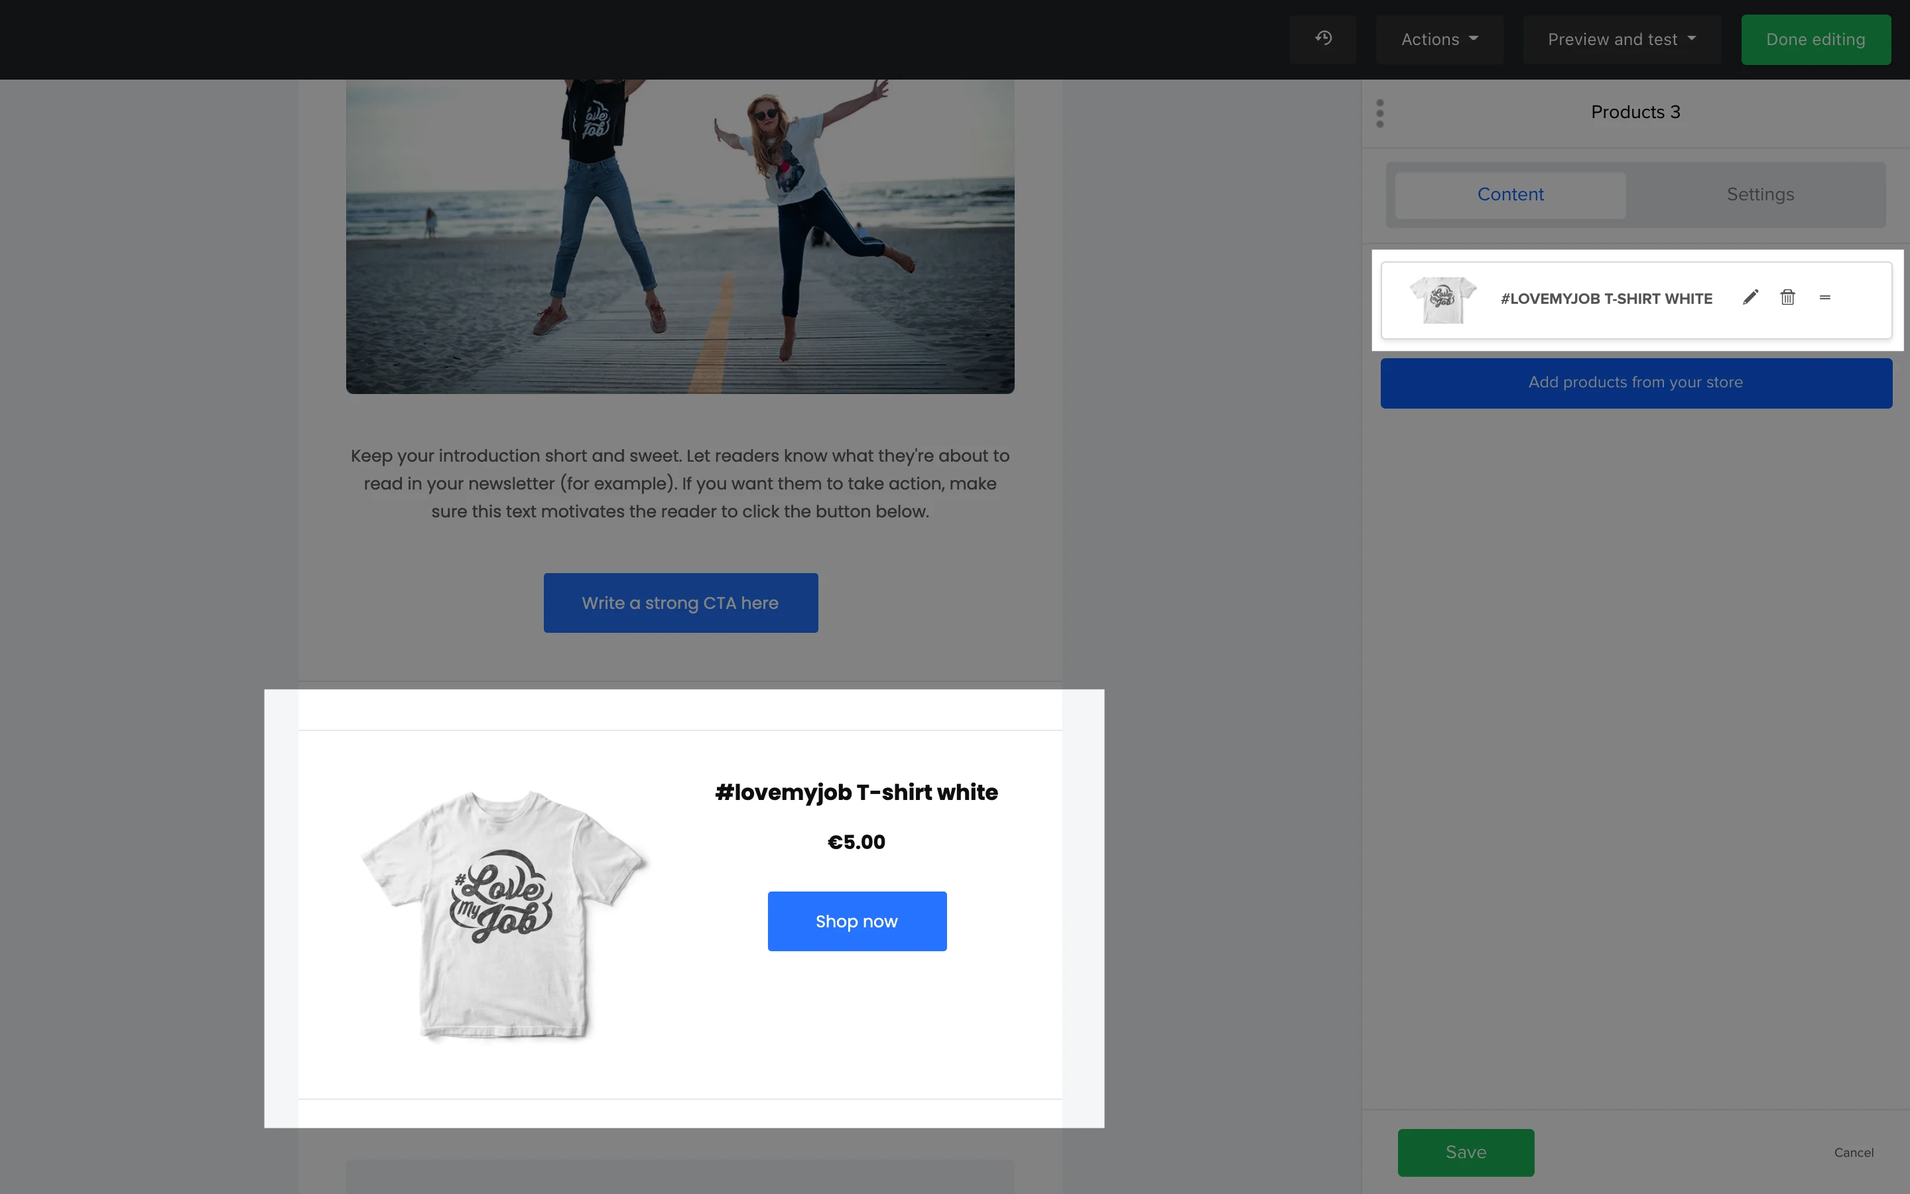The width and height of the screenshot is (1910, 1194).
Task: Click the Shop now button in email
Action: tap(856, 921)
